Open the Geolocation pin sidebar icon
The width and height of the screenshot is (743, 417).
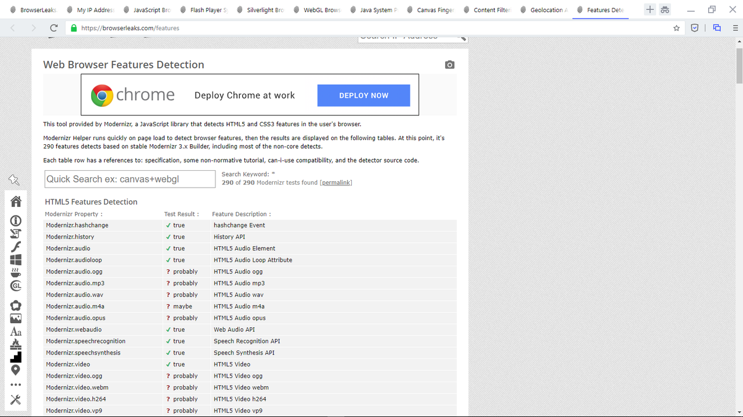coord(16,370)
